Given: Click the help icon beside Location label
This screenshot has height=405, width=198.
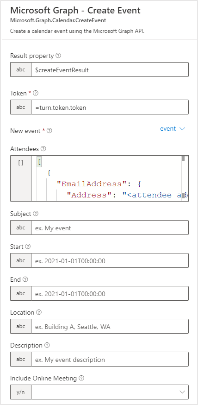Looking at the screenshot, I should [39, 312].
